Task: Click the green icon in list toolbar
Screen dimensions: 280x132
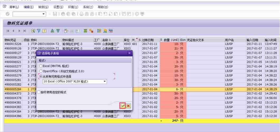Action: [x=86, y=31]
